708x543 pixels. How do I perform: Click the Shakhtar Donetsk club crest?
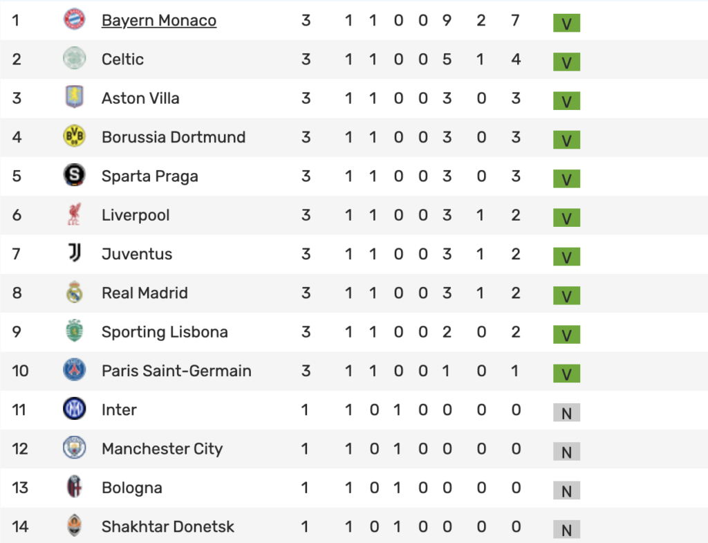click(74, 526)
